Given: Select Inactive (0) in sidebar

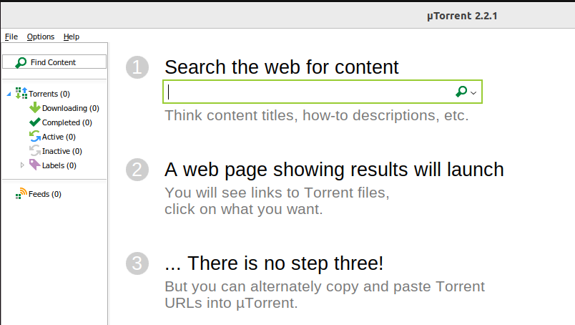Looking at the screenshot, I should 62,151.
